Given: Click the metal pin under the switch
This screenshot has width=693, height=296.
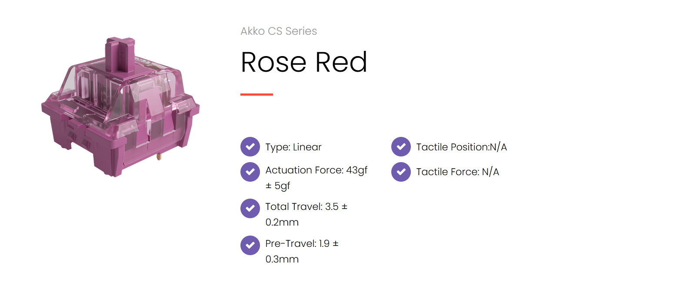Looking at the screenshot, I should click(x=159, y=156).
